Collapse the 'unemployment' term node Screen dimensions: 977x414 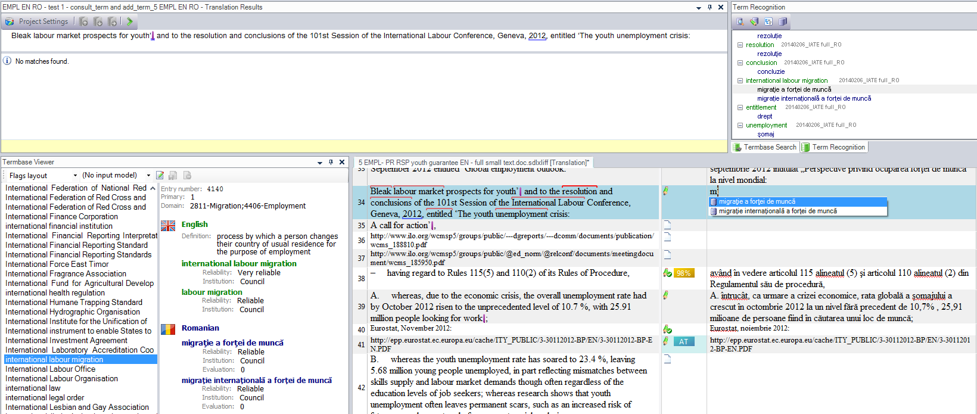(x=740, y=125)
